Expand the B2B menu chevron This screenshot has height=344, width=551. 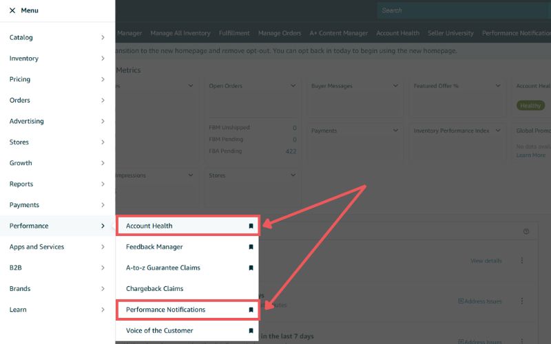click(x=103, y=268)
